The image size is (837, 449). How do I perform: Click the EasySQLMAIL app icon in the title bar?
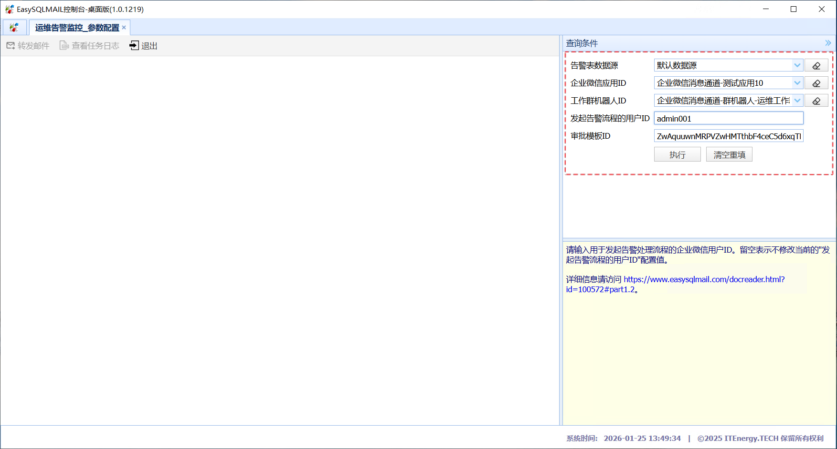(9, 9)
